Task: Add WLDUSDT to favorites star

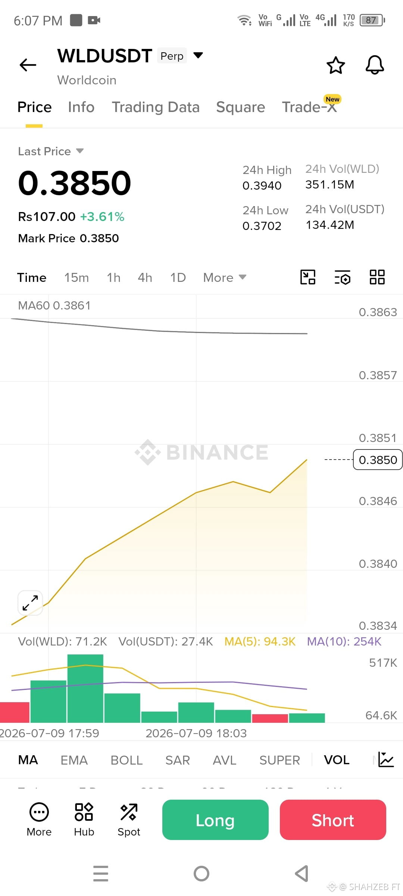Action: [336, 65]
